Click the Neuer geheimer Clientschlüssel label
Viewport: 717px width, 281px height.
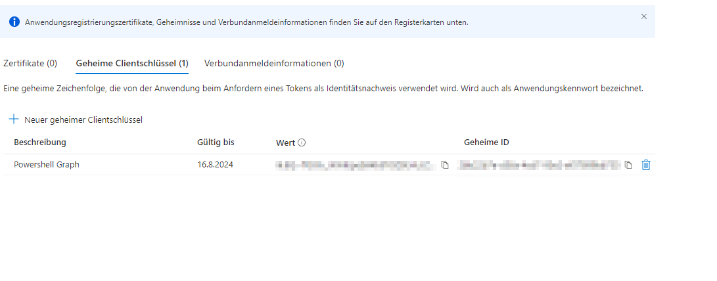click(x=83, y=119)
